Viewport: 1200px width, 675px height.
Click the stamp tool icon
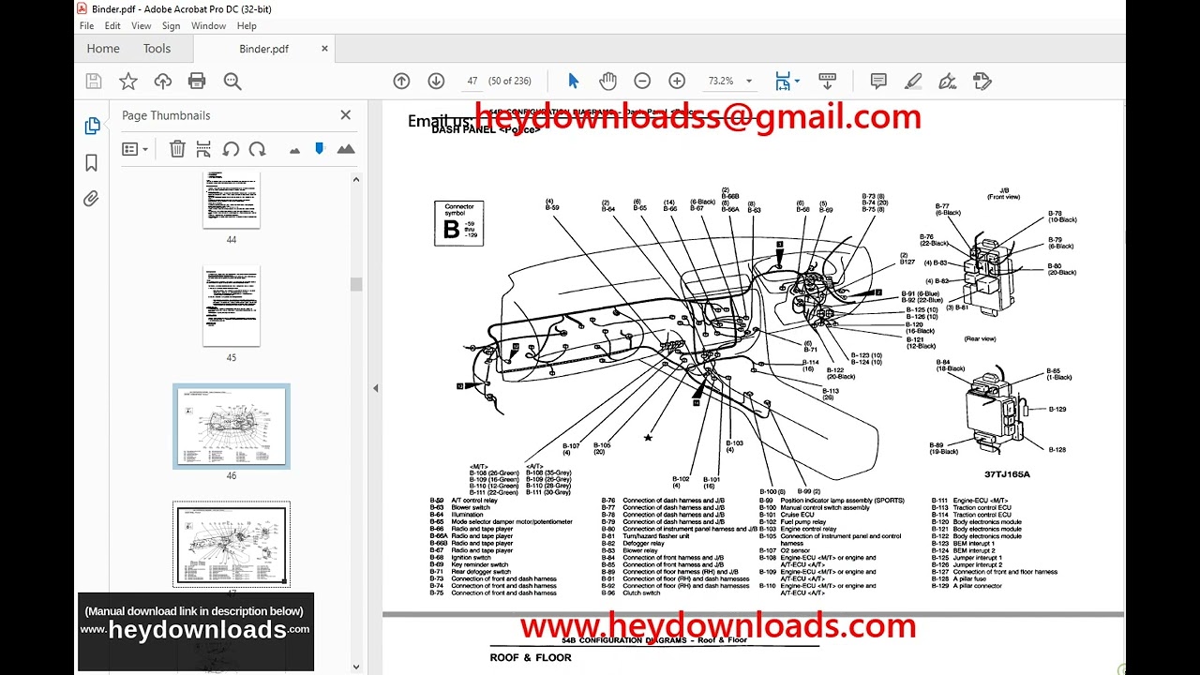click(x=982, y=82)
